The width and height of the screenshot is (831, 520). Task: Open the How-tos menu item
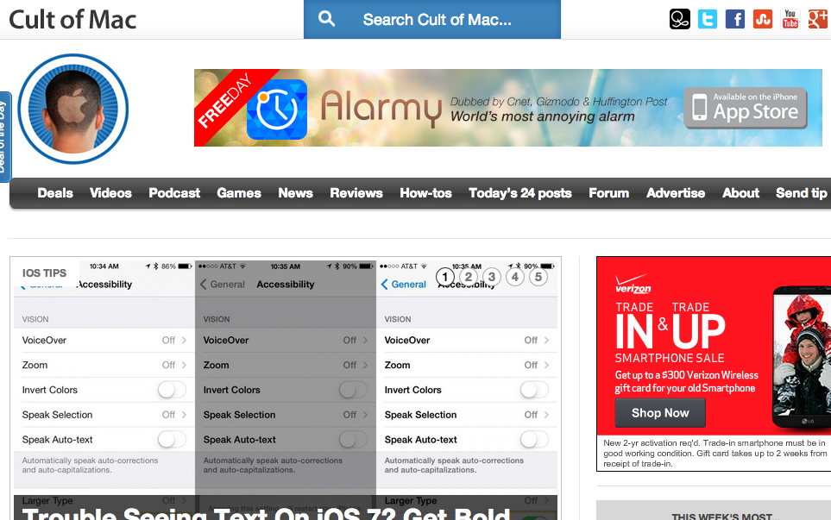point(425,193)
